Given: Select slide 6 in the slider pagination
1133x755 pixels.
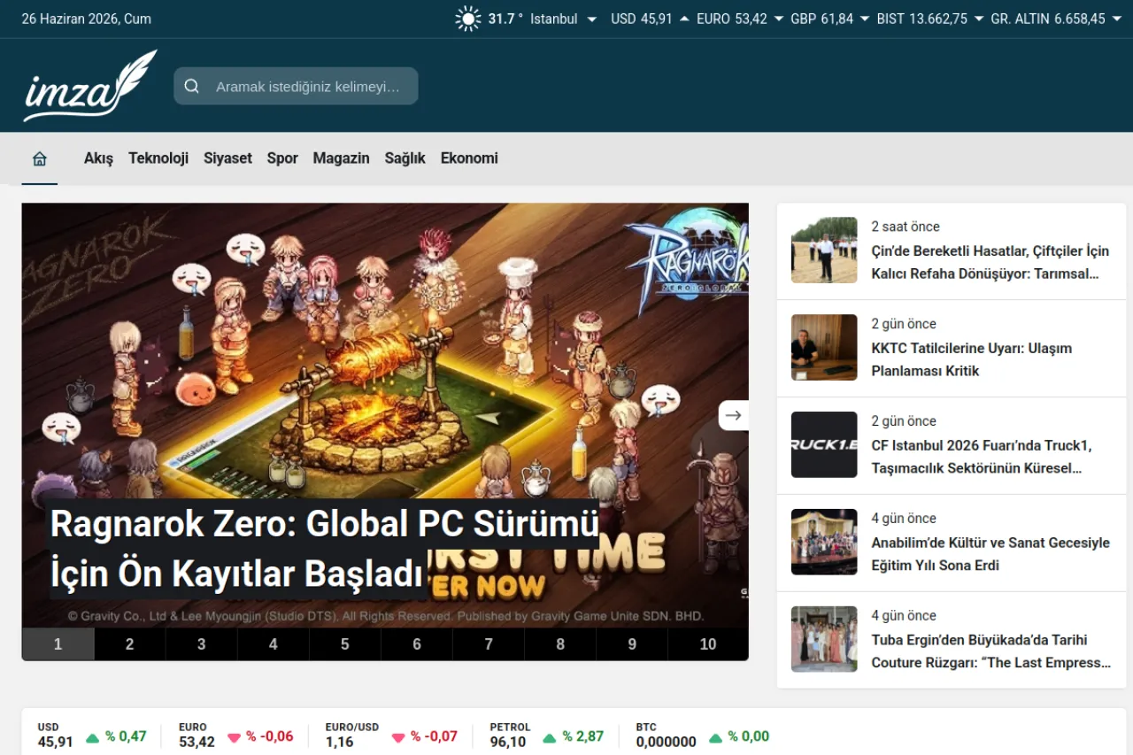Looking at the screenshot, I should 417,644.
